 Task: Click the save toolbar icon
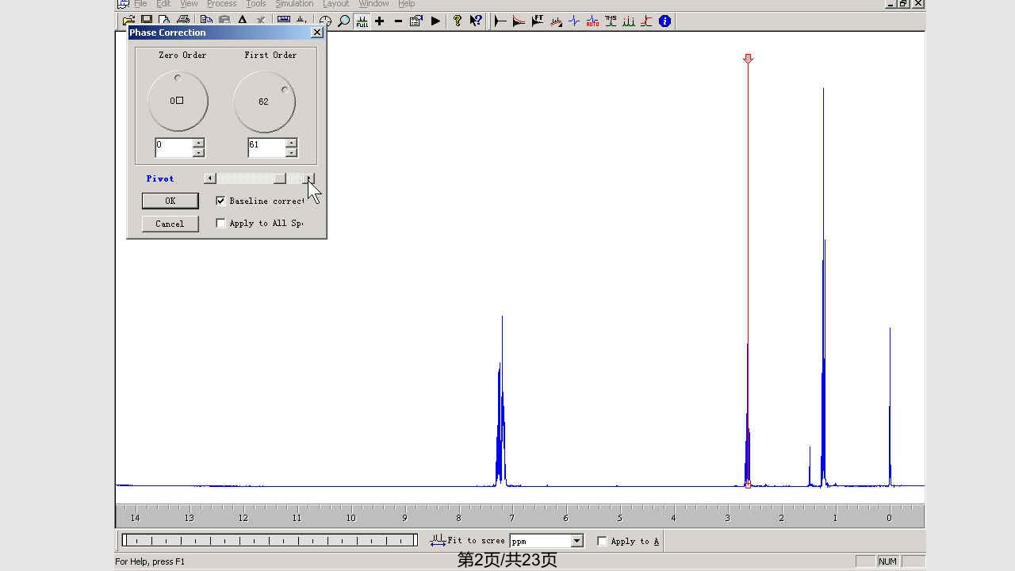tap(147, 20)
